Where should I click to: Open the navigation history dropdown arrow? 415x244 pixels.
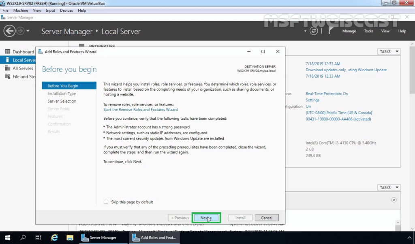[28, 31]
